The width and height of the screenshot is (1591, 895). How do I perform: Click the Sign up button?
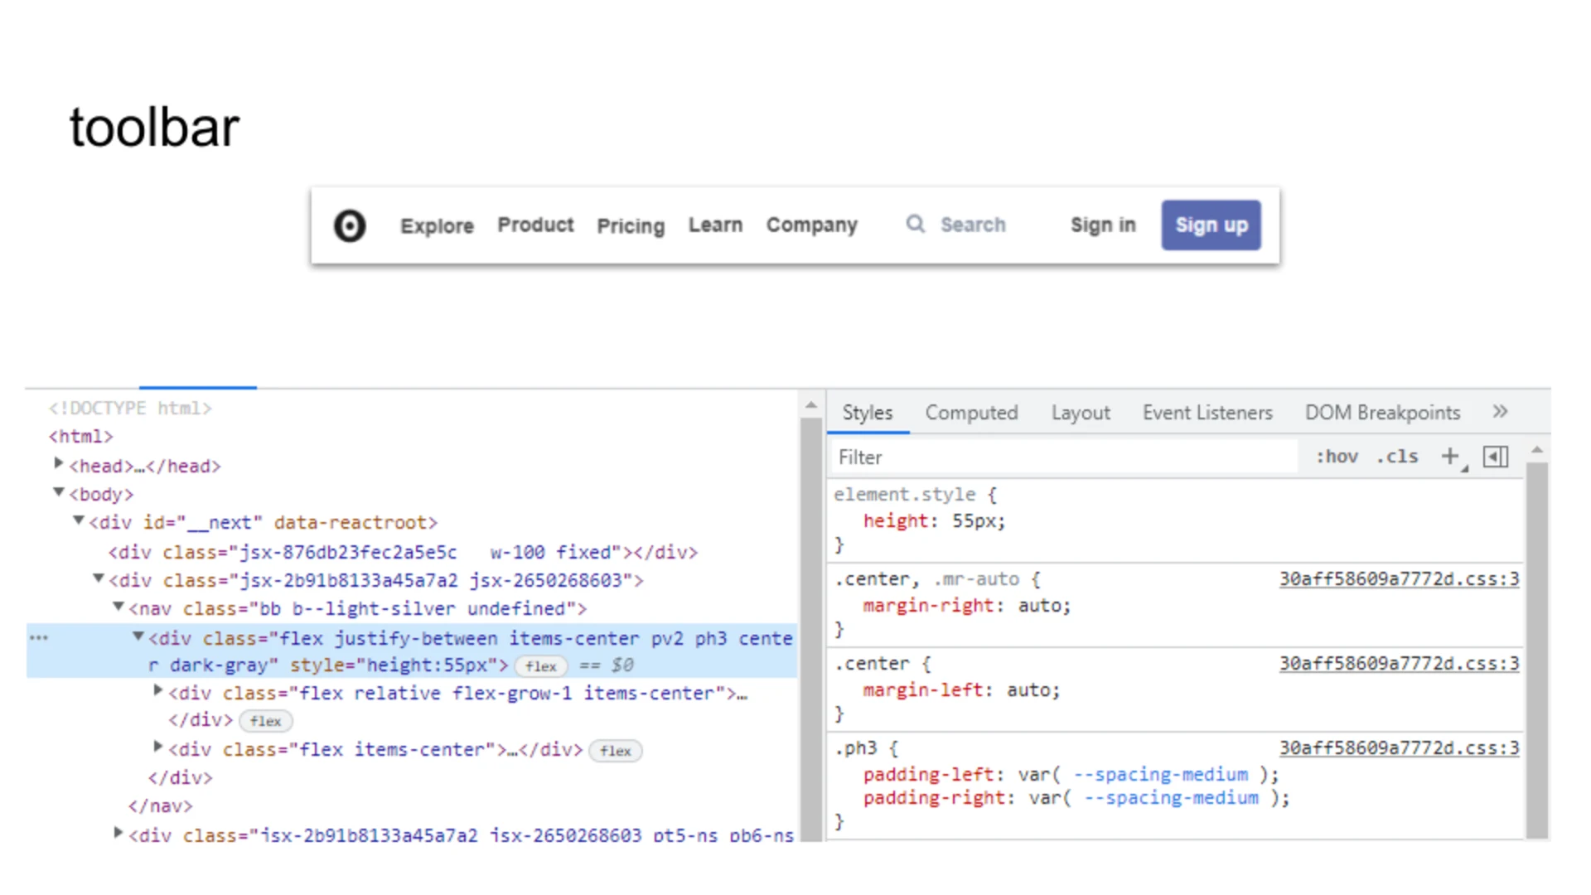(x=1211, y=225)
